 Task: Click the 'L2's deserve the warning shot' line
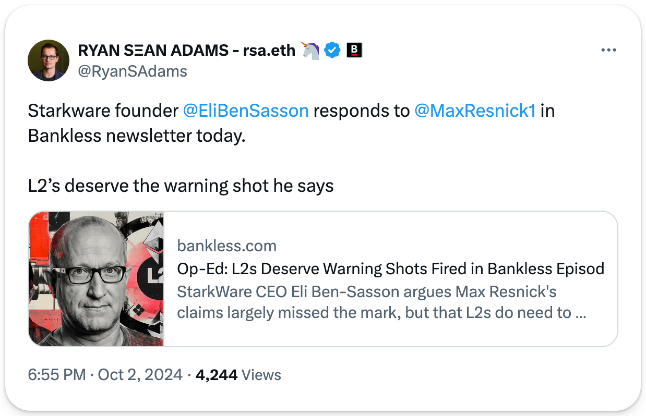pos(181,186)
